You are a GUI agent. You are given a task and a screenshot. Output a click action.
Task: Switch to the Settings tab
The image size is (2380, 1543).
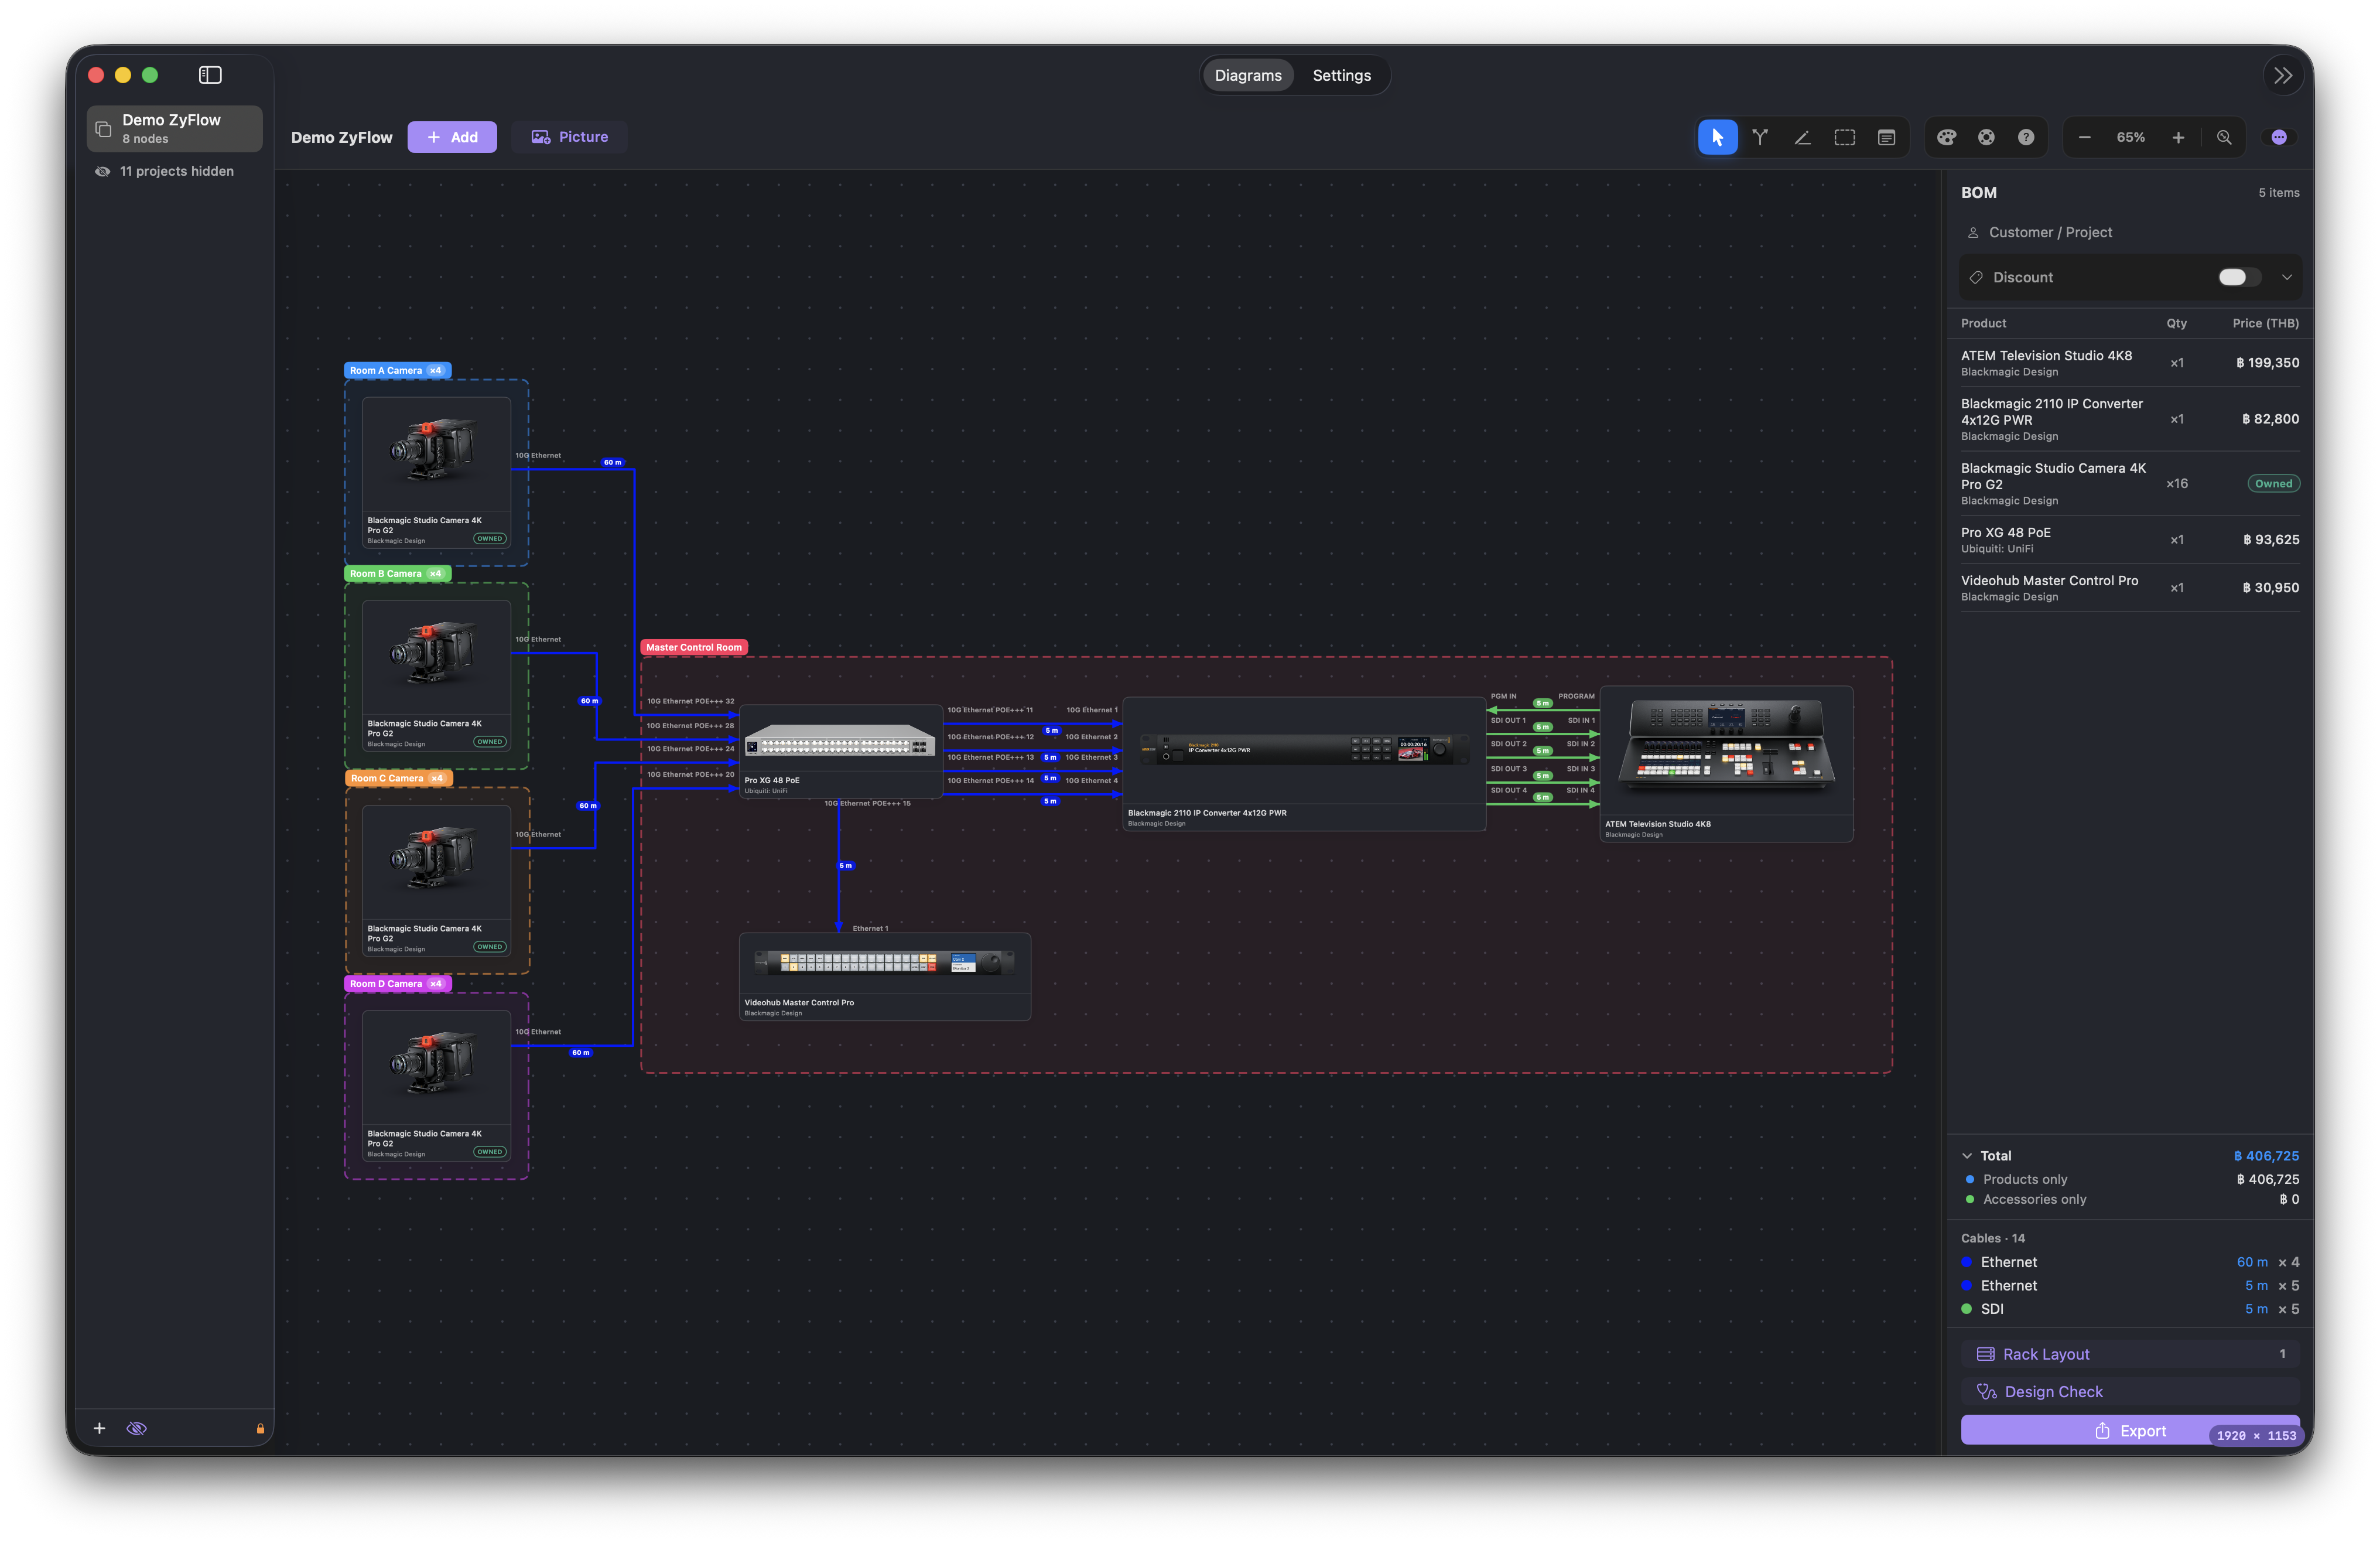coord(1341,75)
